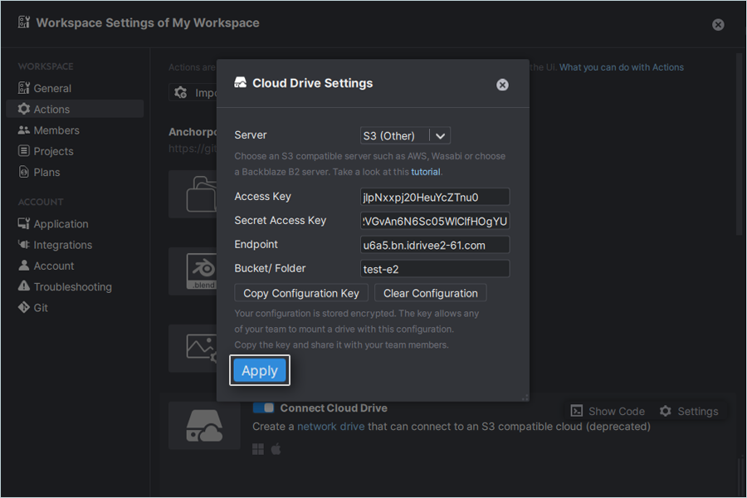Click the Bucket/ Folder input field
The width and height of the screenshot is (747, 498).
(434, 269)
